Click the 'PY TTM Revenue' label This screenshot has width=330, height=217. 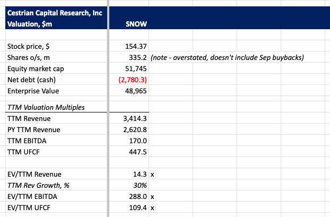(x=33, y=129)
